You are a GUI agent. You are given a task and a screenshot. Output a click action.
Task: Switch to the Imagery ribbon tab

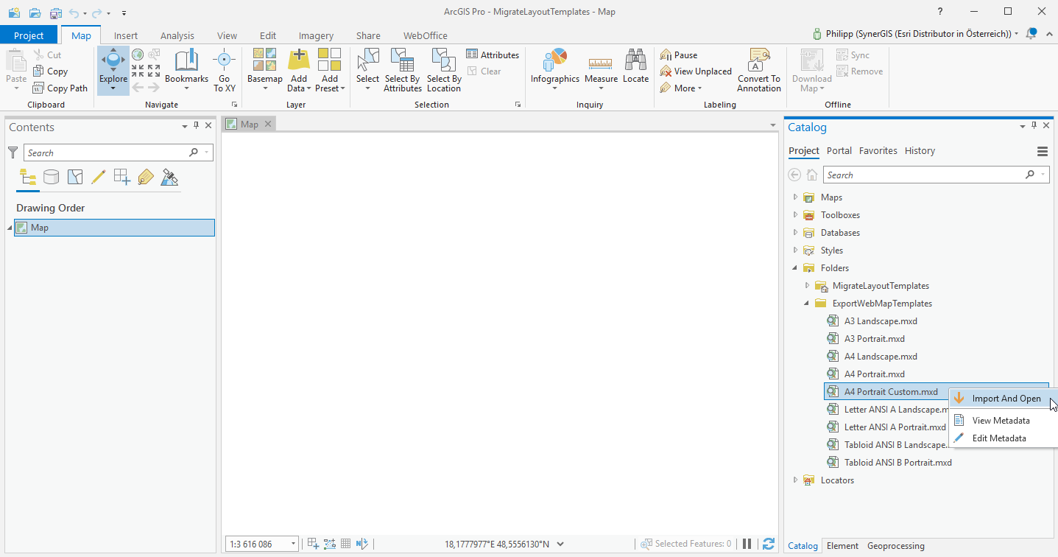pyautogui.click(x=315, y=35)
